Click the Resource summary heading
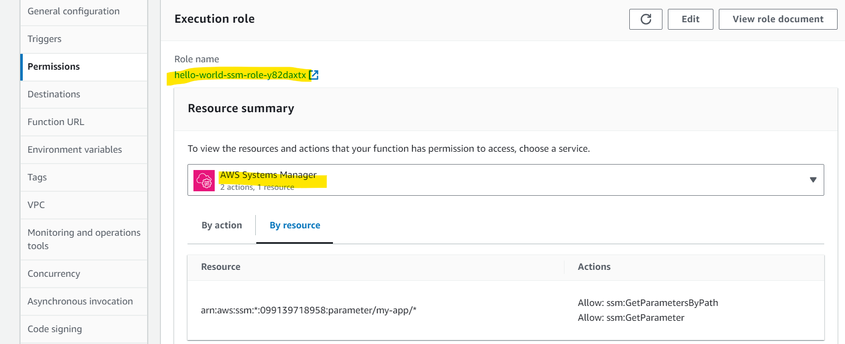 (241, 108)
